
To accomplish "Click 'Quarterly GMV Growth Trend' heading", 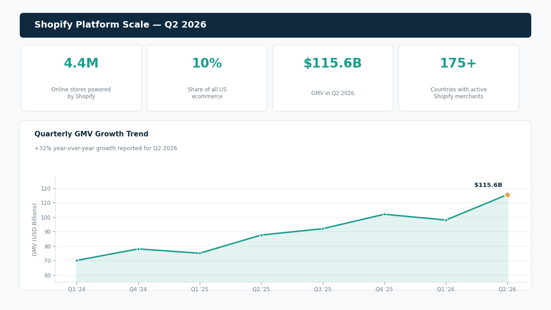I will [91, 134].
